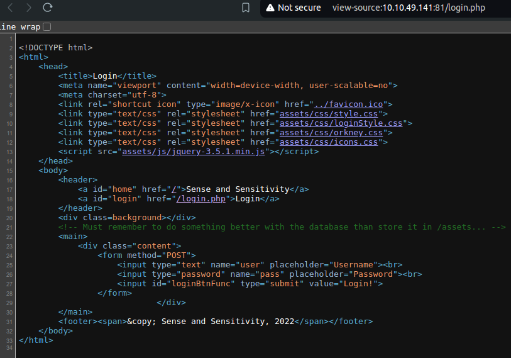Click the "Not secure" label text

(299, 8)
